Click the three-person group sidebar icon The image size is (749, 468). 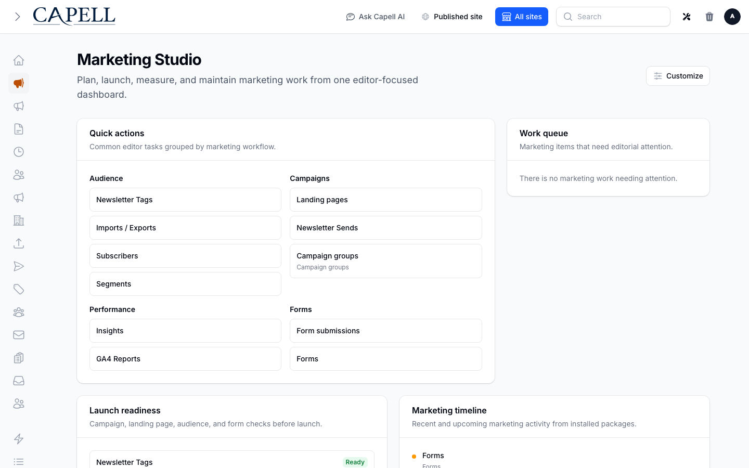coord(19,312)
